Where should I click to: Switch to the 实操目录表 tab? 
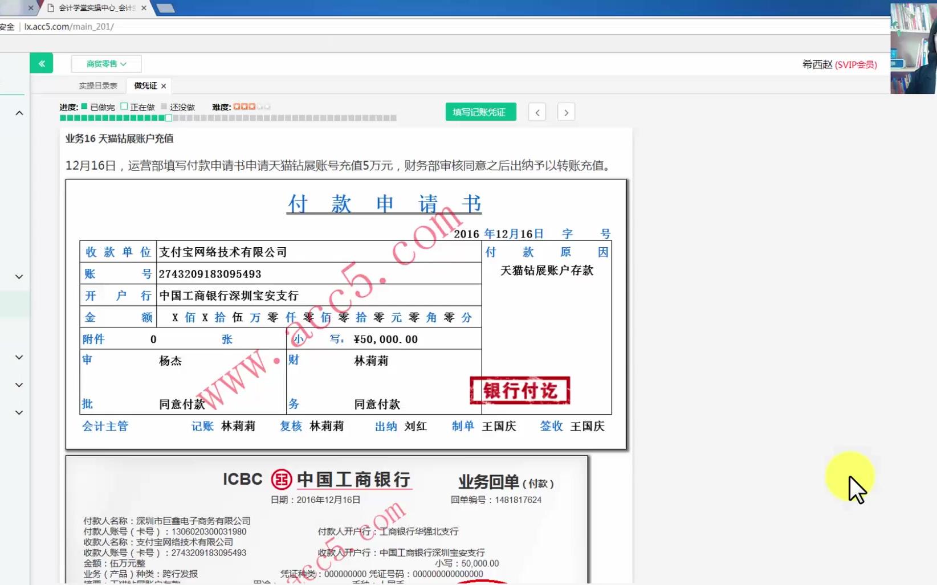point(97,85)
